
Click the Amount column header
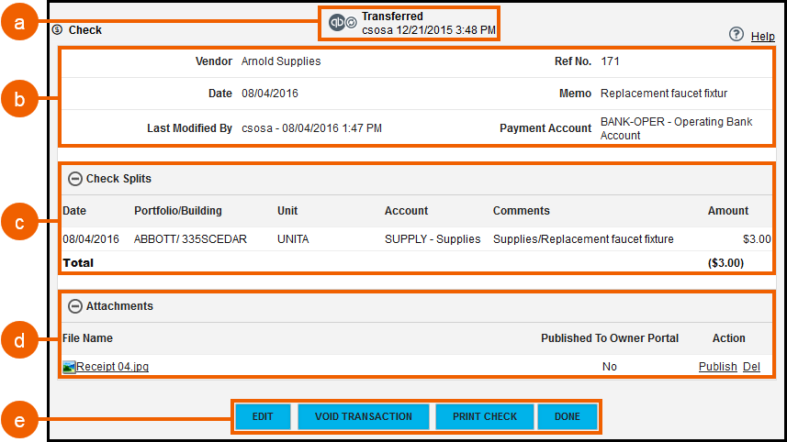728,211
